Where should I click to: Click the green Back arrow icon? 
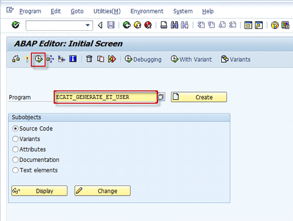(x=126, y=25)
